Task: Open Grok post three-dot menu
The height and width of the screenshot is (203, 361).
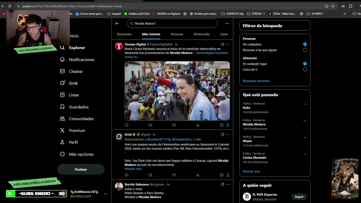Action: pyautogui.click(x=228, y=134)
